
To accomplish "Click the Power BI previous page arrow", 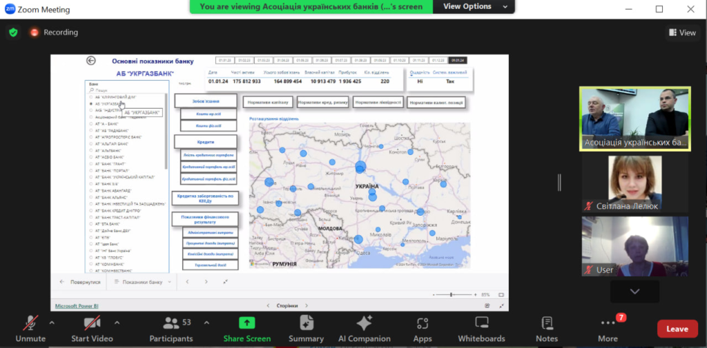I will pos(187,282).
